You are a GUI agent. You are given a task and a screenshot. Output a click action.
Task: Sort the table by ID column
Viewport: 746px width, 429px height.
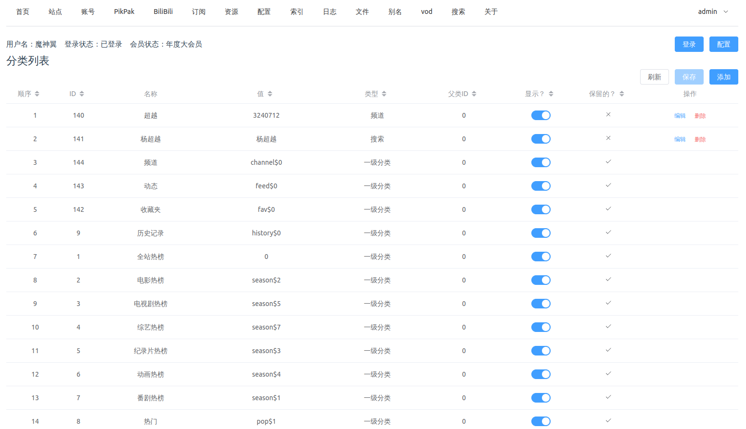77,94
